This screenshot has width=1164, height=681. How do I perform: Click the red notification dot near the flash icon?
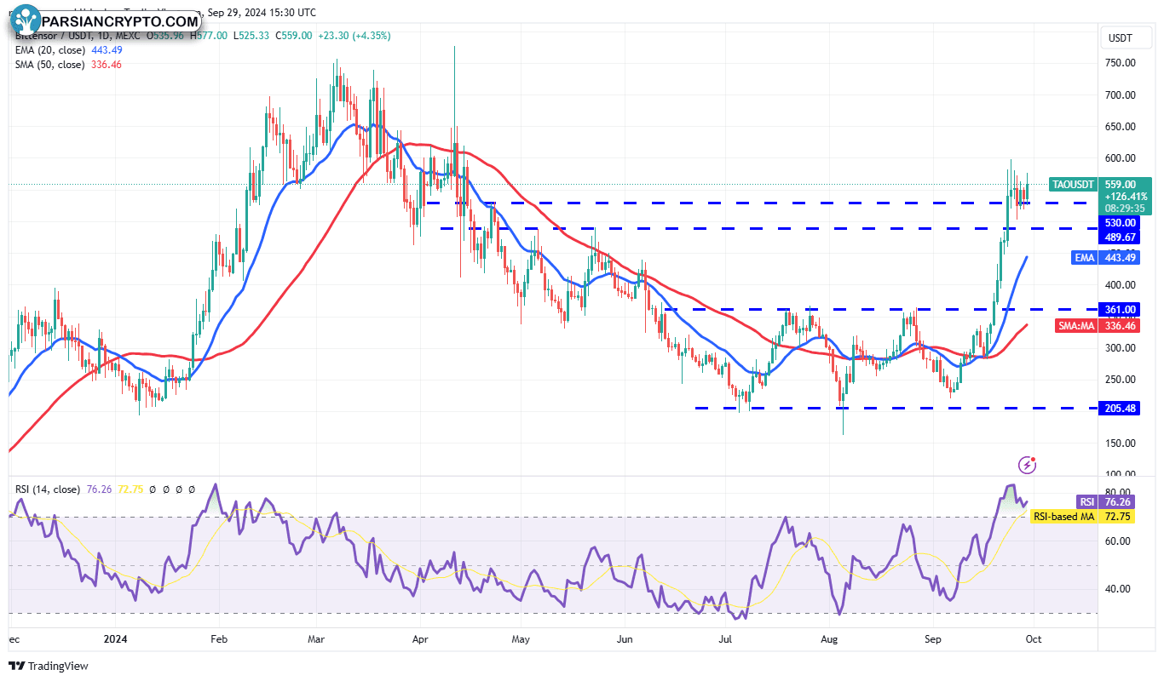tap(1034, 457)
